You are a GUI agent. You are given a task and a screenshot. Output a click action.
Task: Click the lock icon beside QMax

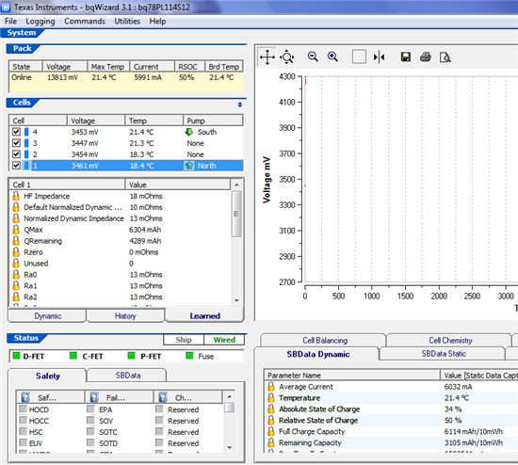coord(16,230)
